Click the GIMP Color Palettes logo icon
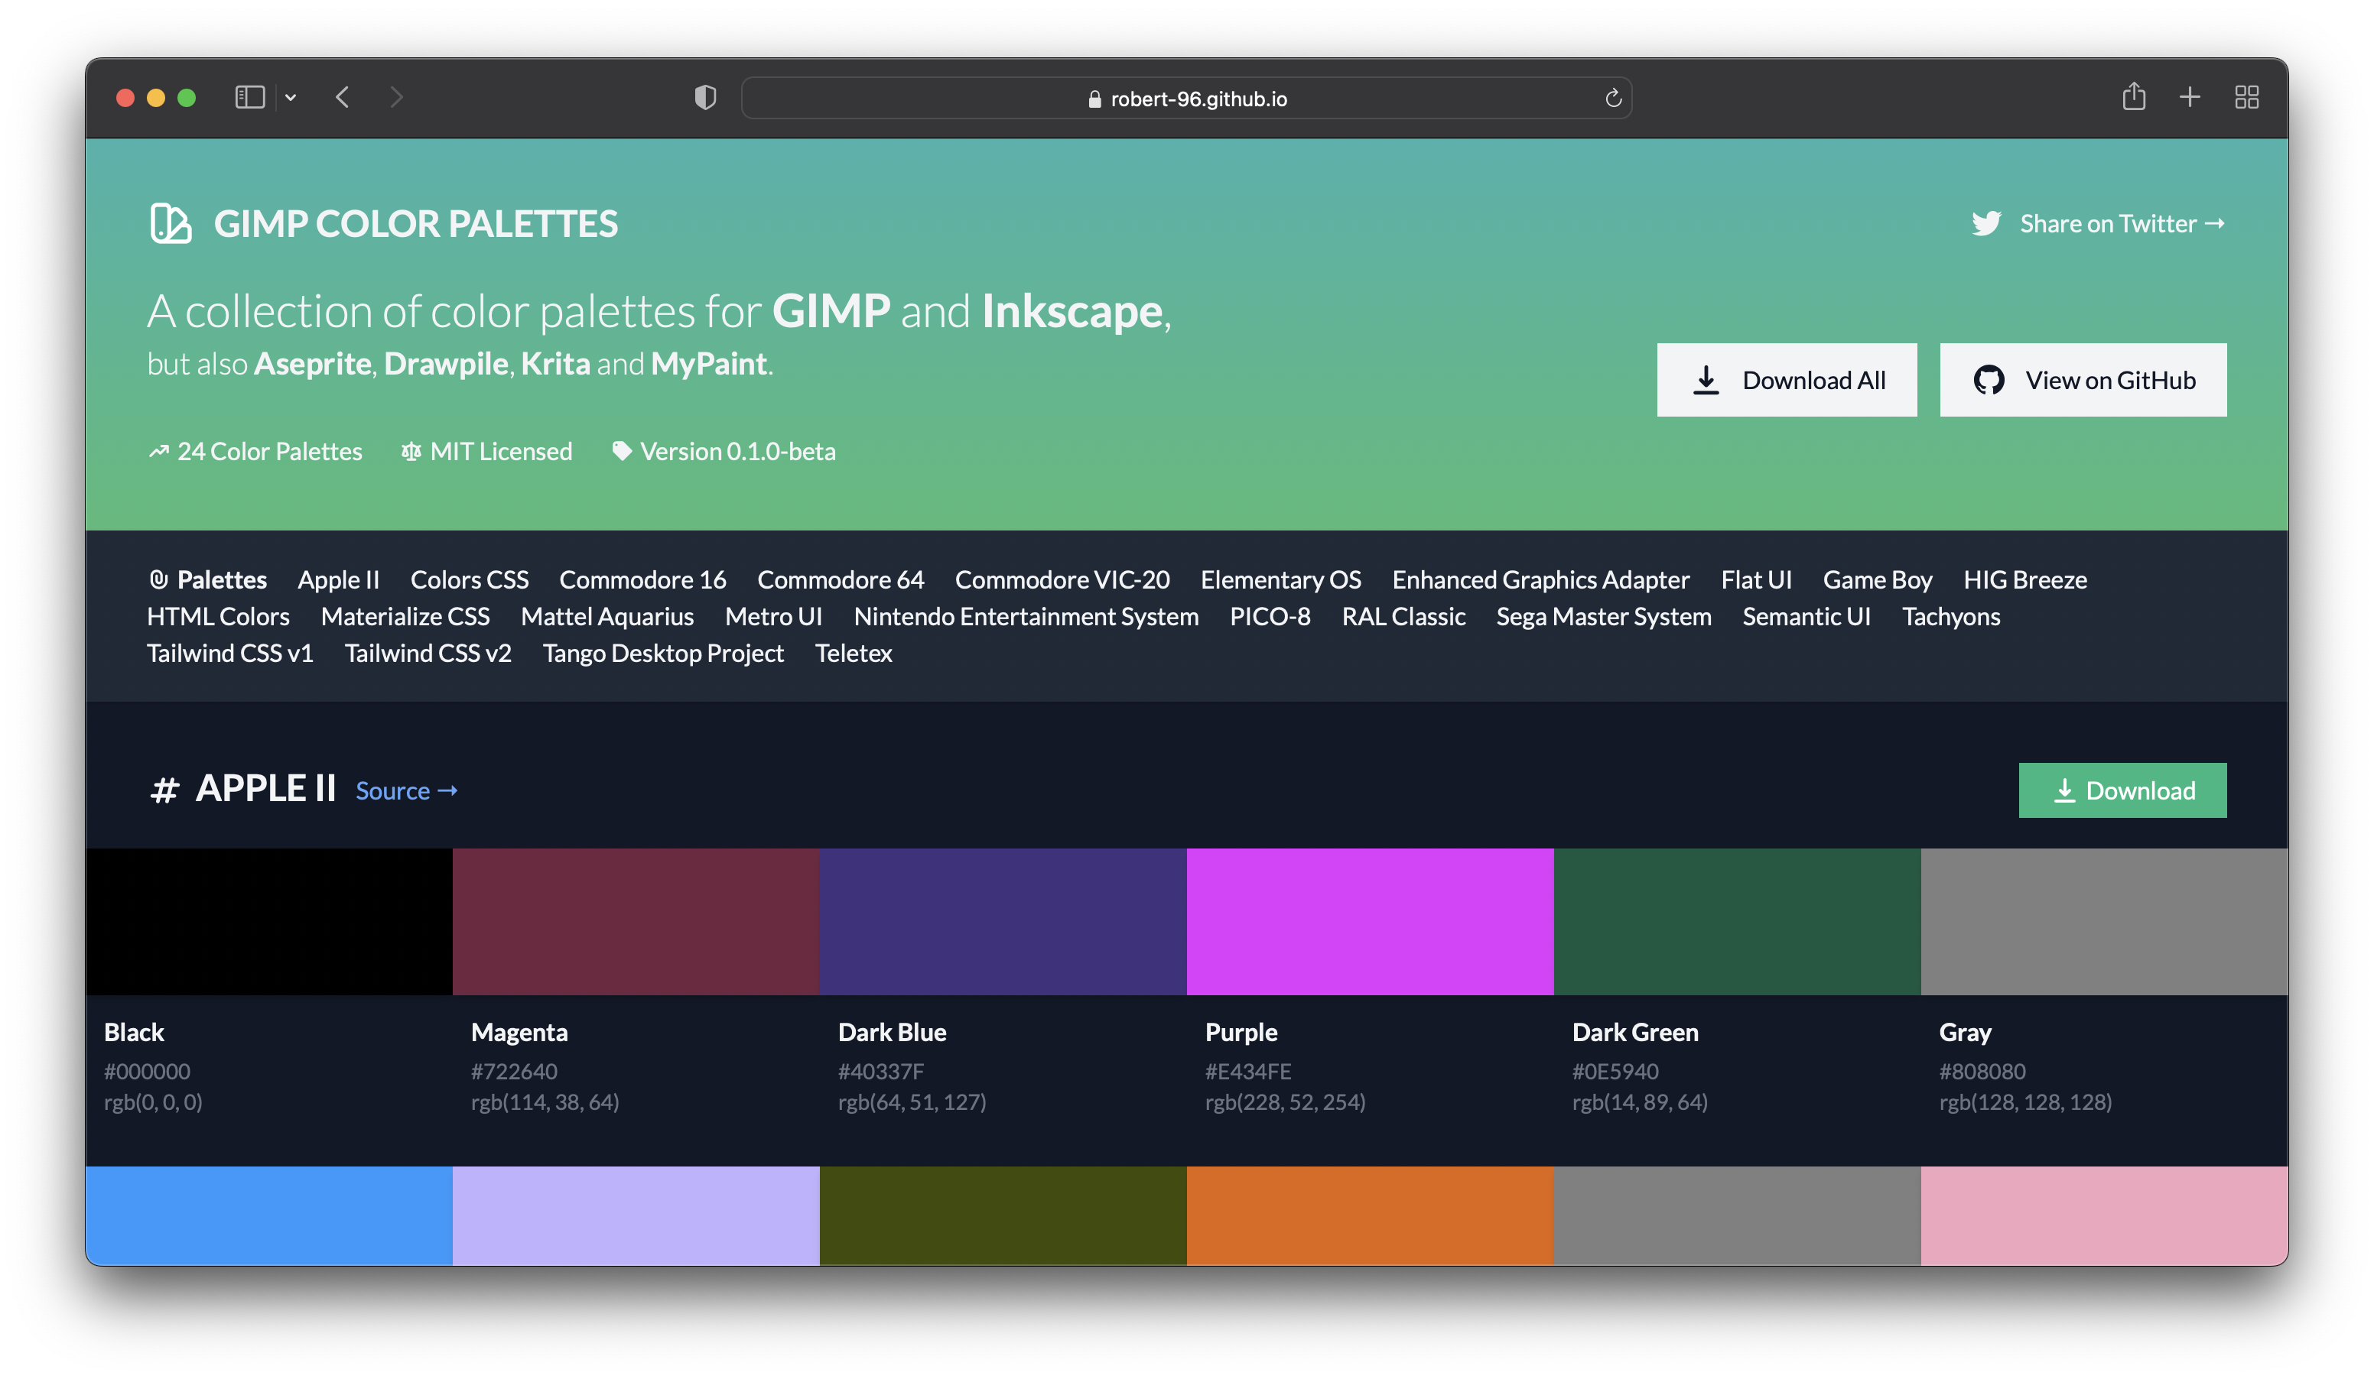The image size is (2374, 1379). [x=171, y=224]
